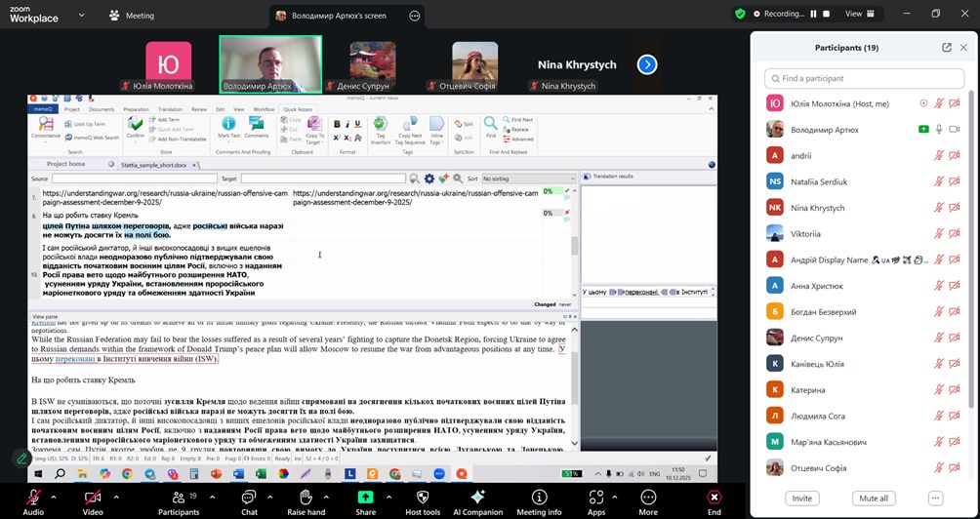Click the green Share screen button
This screenshot has height=519, width=980.
click(x=365, y=497)
